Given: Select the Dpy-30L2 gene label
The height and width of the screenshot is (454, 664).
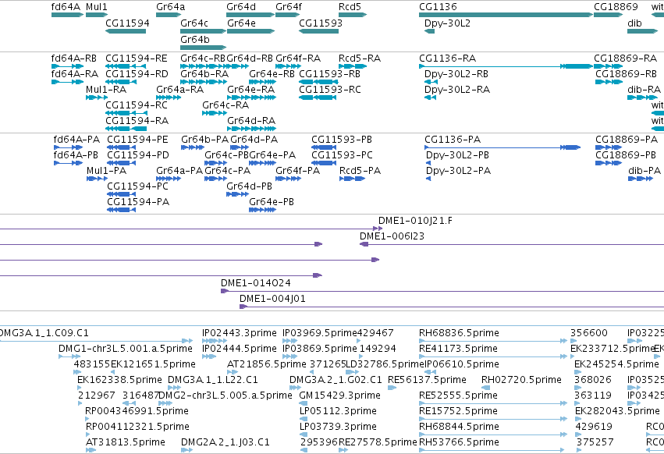Looking at the screenshot, I should pos(447,23).
